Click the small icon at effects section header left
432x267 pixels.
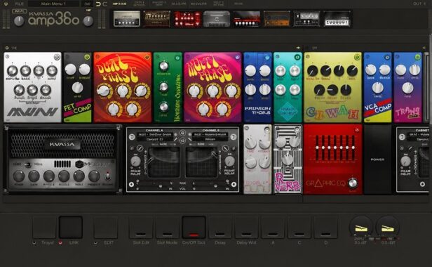[x=7, y=48]
